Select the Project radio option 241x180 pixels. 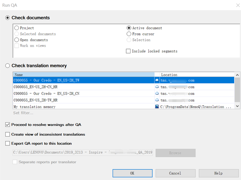(x=16, y=28)
